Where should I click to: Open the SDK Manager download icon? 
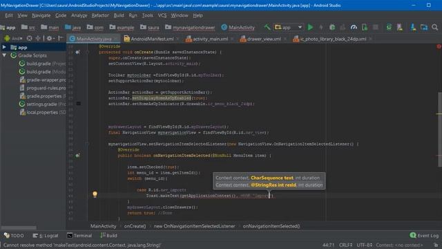pos(413,27)
